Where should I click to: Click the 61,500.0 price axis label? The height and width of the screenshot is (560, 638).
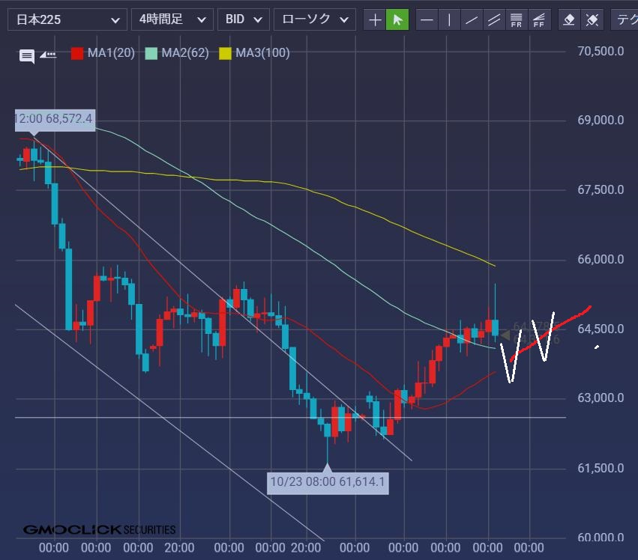601,468
